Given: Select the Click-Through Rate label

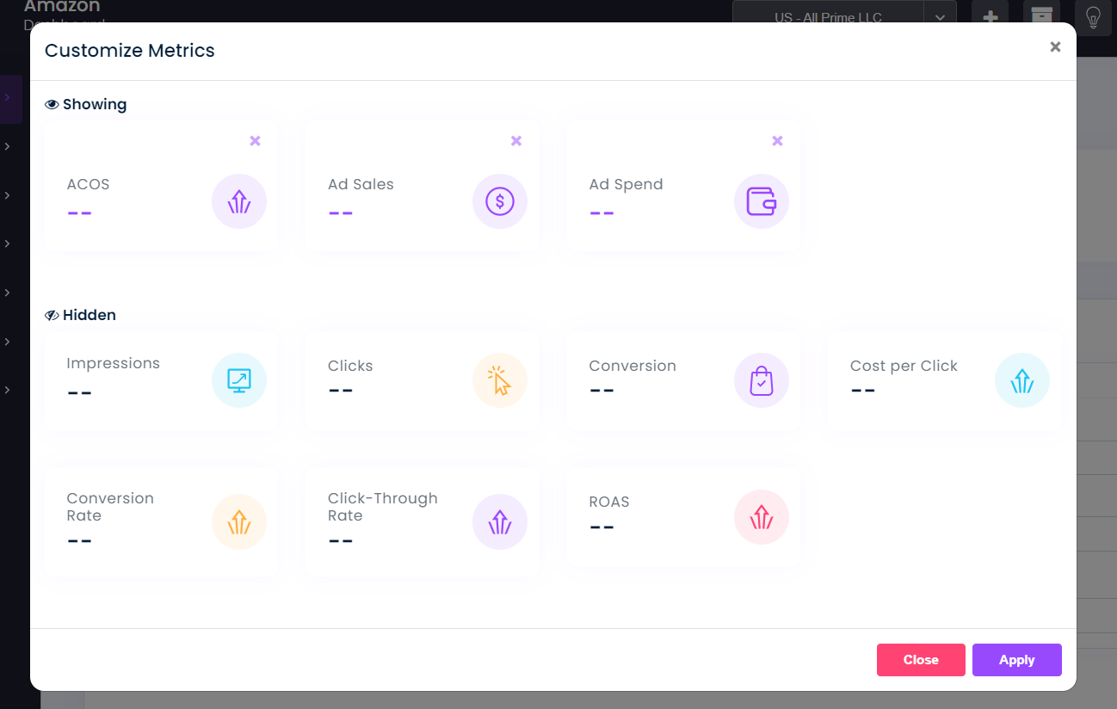Looking at the screenshot, I should click(383, 507).
